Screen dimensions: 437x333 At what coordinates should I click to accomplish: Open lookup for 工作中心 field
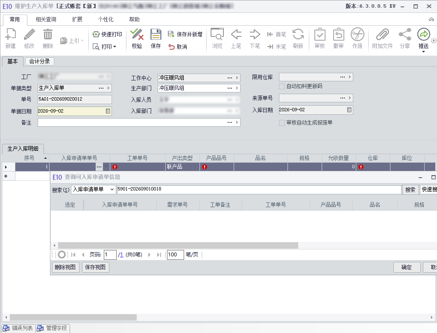click(230, 78)
